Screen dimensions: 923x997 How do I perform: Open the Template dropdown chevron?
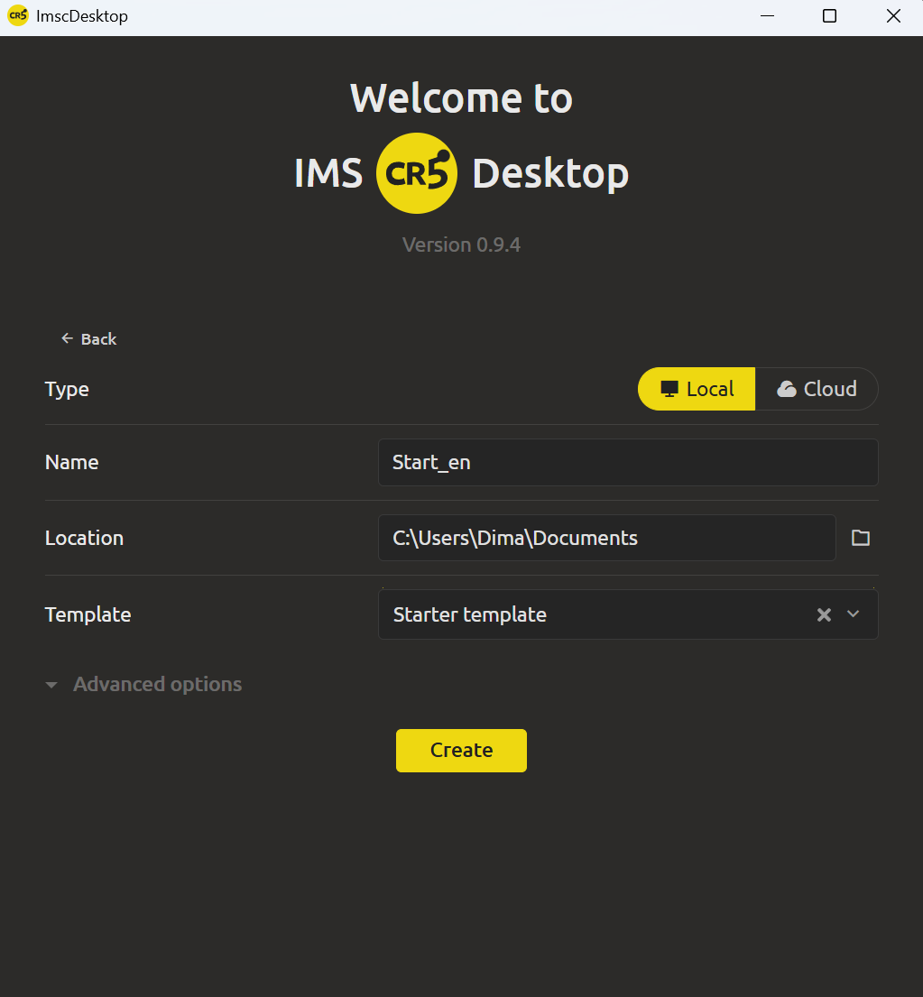[854, 614]
